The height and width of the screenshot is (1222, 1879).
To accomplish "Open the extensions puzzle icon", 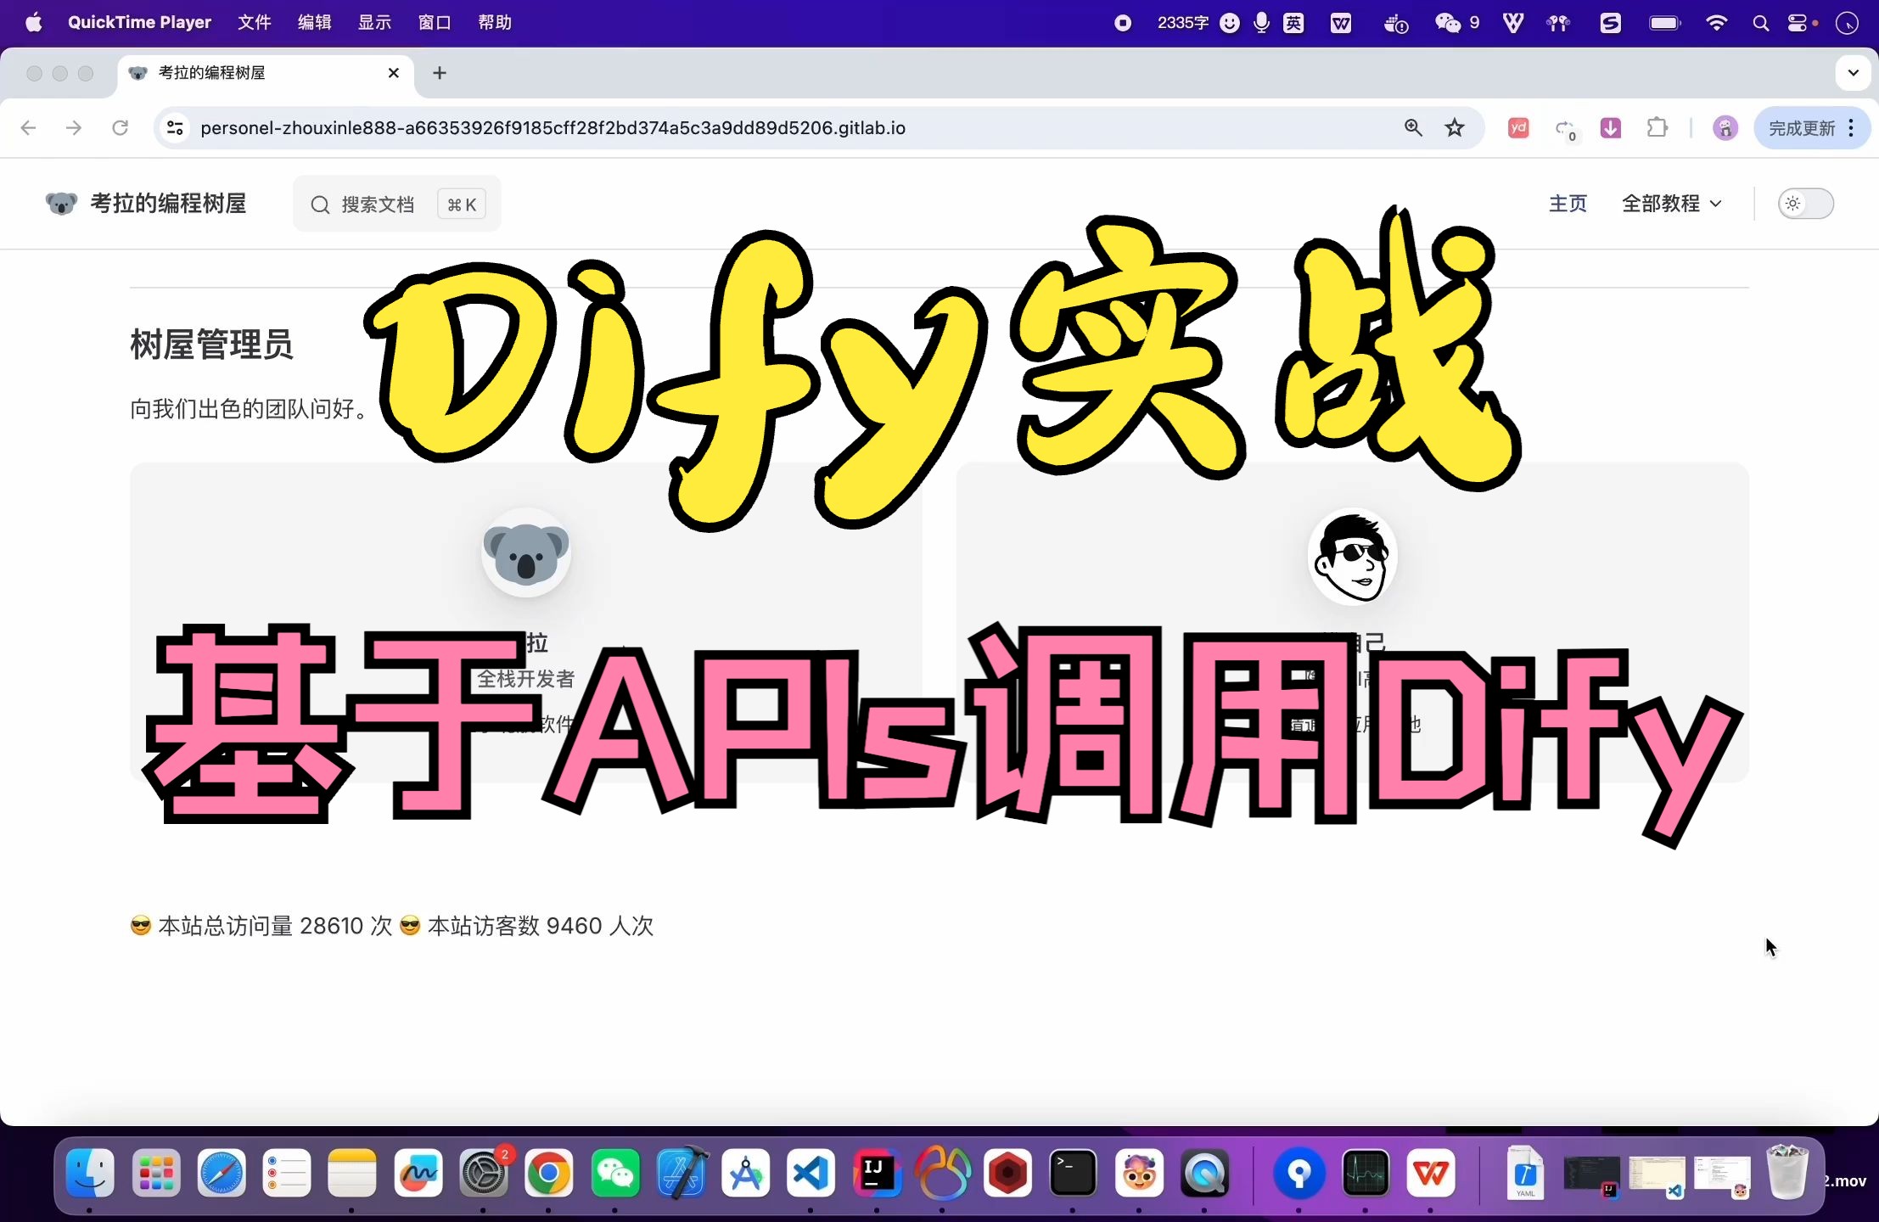I will click(1657, 127).
